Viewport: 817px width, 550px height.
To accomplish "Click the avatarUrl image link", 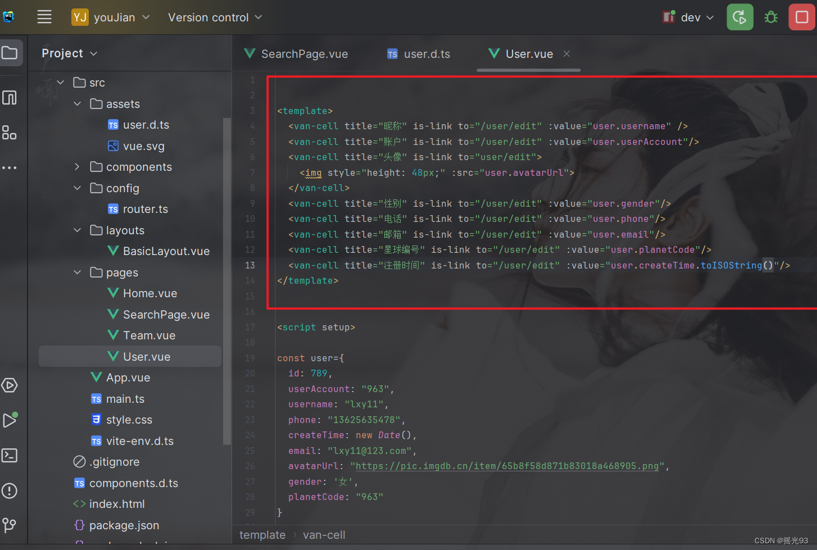I will click(507, 466).
